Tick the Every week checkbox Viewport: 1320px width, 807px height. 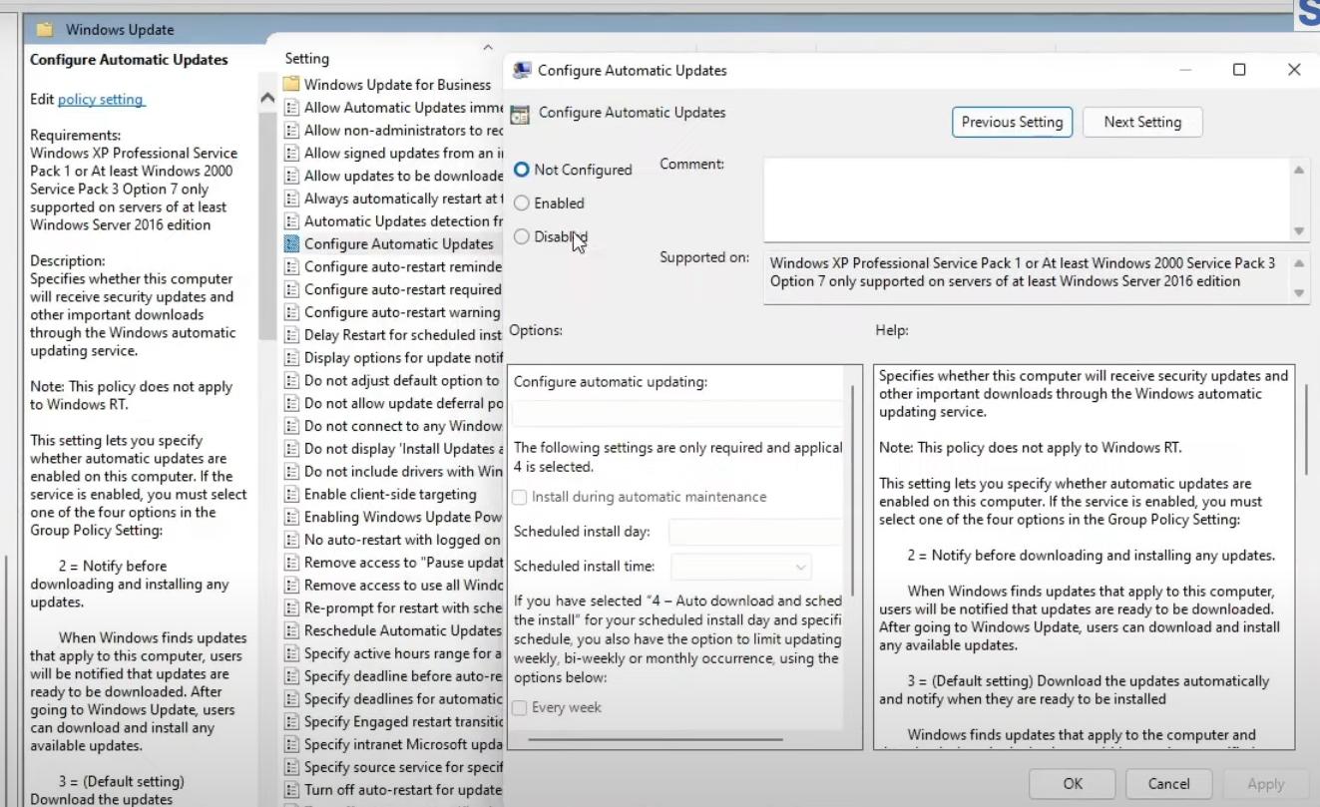[x=520, y=708]
